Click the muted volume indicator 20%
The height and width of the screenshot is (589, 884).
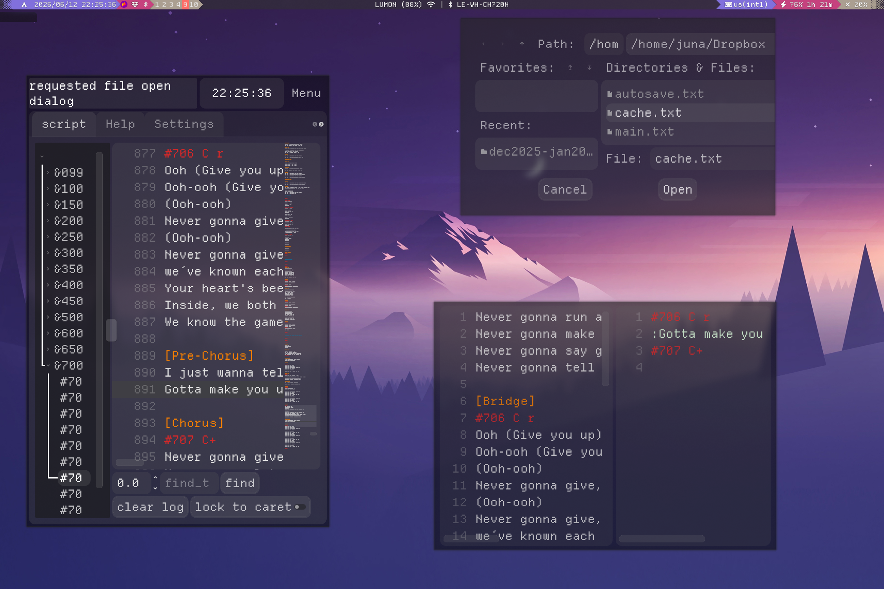(x=857, y=5)
